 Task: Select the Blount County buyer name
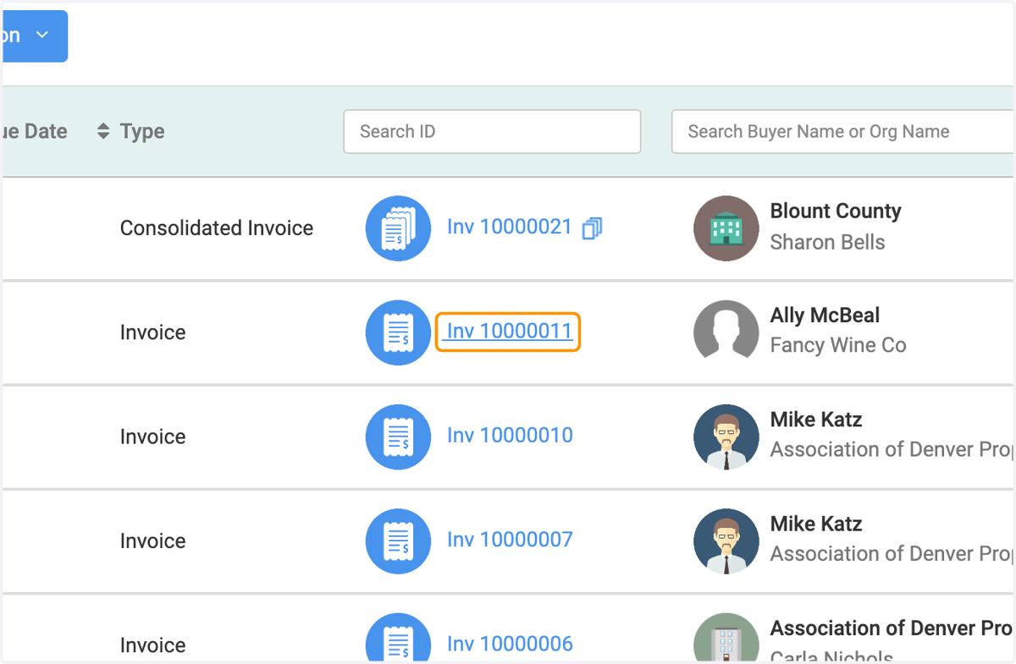click(x=836, y=211)
